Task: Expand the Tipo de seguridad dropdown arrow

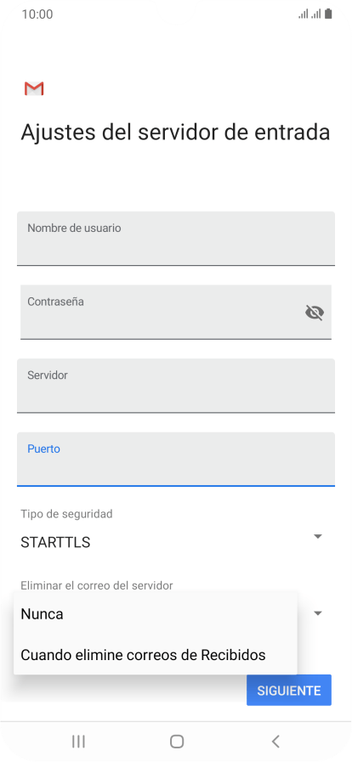Action: [318, 537]
